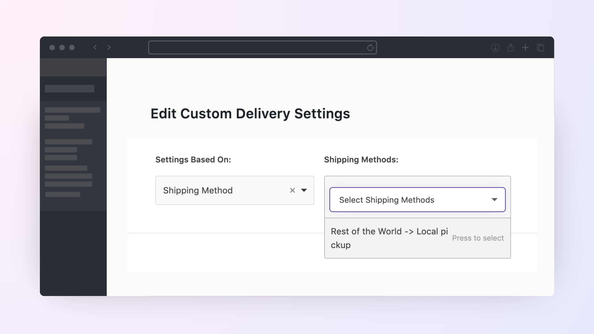594x334 pixels.
Task: Expand Settings Based On dropdown arrow
Action: point(304,191)
